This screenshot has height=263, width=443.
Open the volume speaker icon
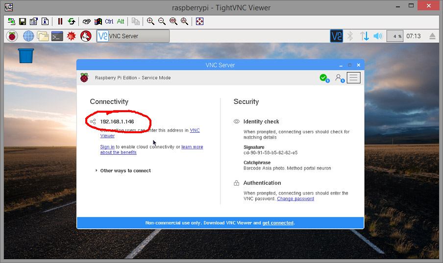[x=378, y=36]
